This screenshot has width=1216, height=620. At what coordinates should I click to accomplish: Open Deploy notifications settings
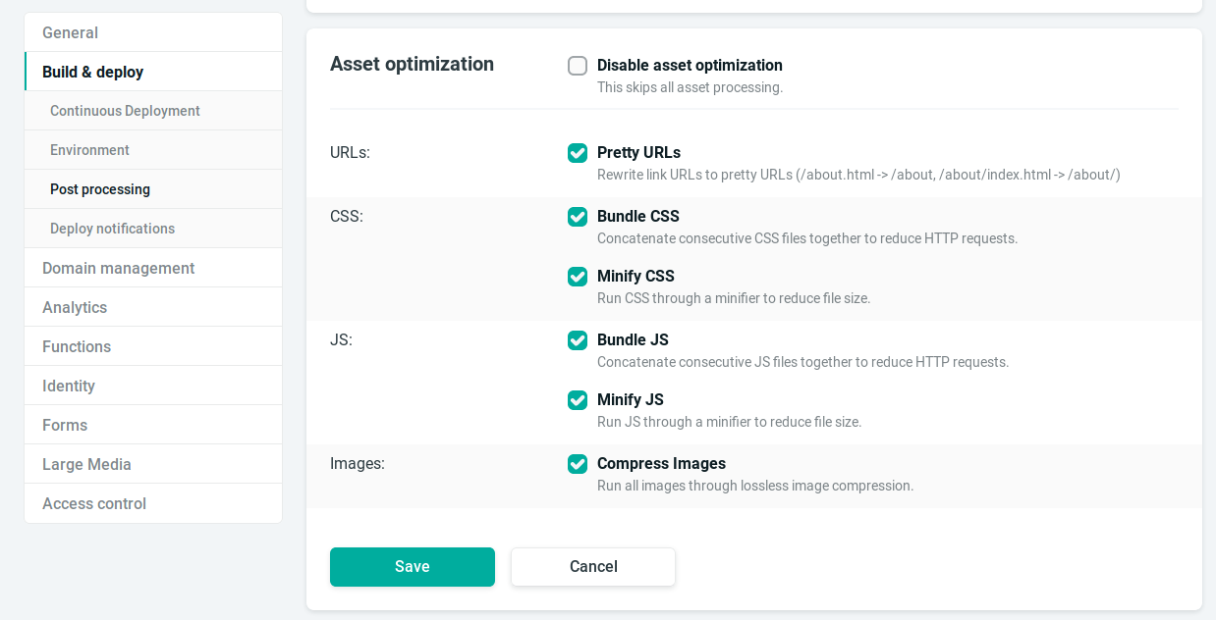(112, 229)
